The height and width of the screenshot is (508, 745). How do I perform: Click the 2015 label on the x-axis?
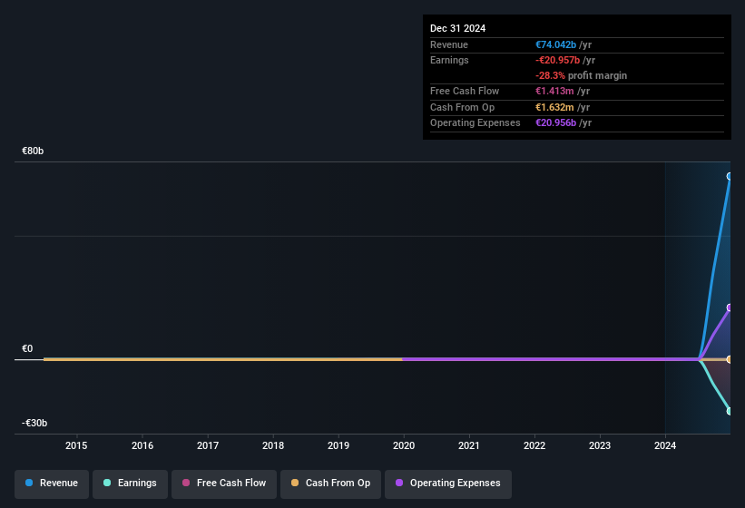(x=76, y=445)
